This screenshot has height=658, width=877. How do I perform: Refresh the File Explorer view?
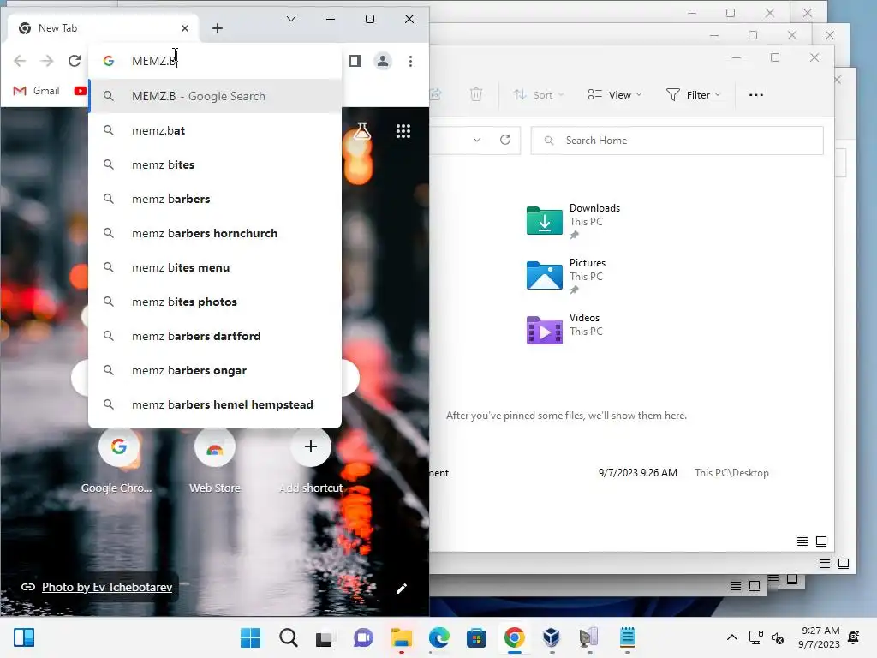tap(505, 140)
